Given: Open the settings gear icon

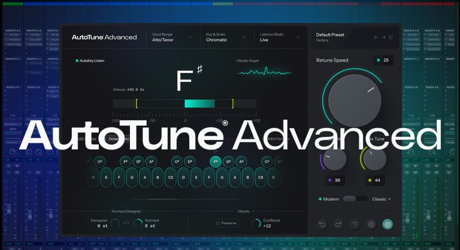Looking at the screenshot, I should tap(371, 224).
